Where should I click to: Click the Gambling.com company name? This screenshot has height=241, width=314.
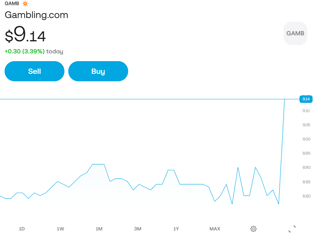pyautogui.click(x=36, y=15)
